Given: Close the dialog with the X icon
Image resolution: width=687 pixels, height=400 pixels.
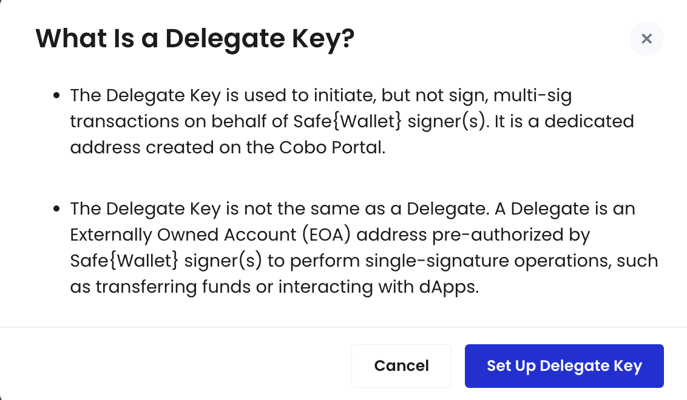Looking at the screenshot, I should pos(646,39).
